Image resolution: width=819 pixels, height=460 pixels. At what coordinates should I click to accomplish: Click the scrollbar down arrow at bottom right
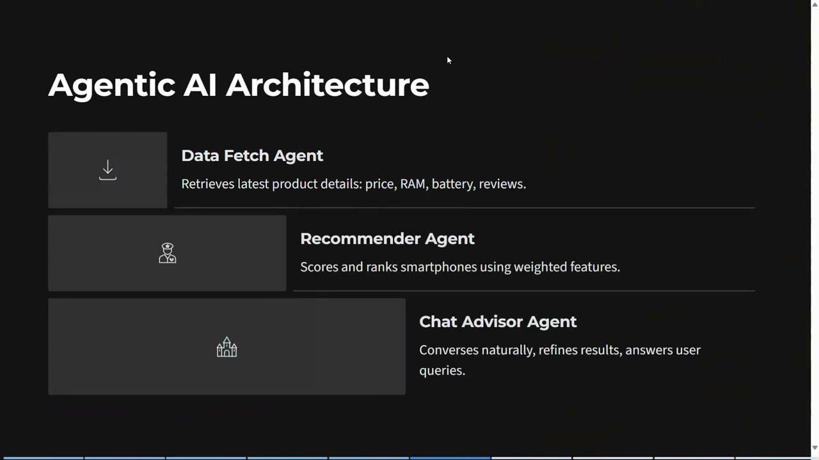click(x=815, y=448)
